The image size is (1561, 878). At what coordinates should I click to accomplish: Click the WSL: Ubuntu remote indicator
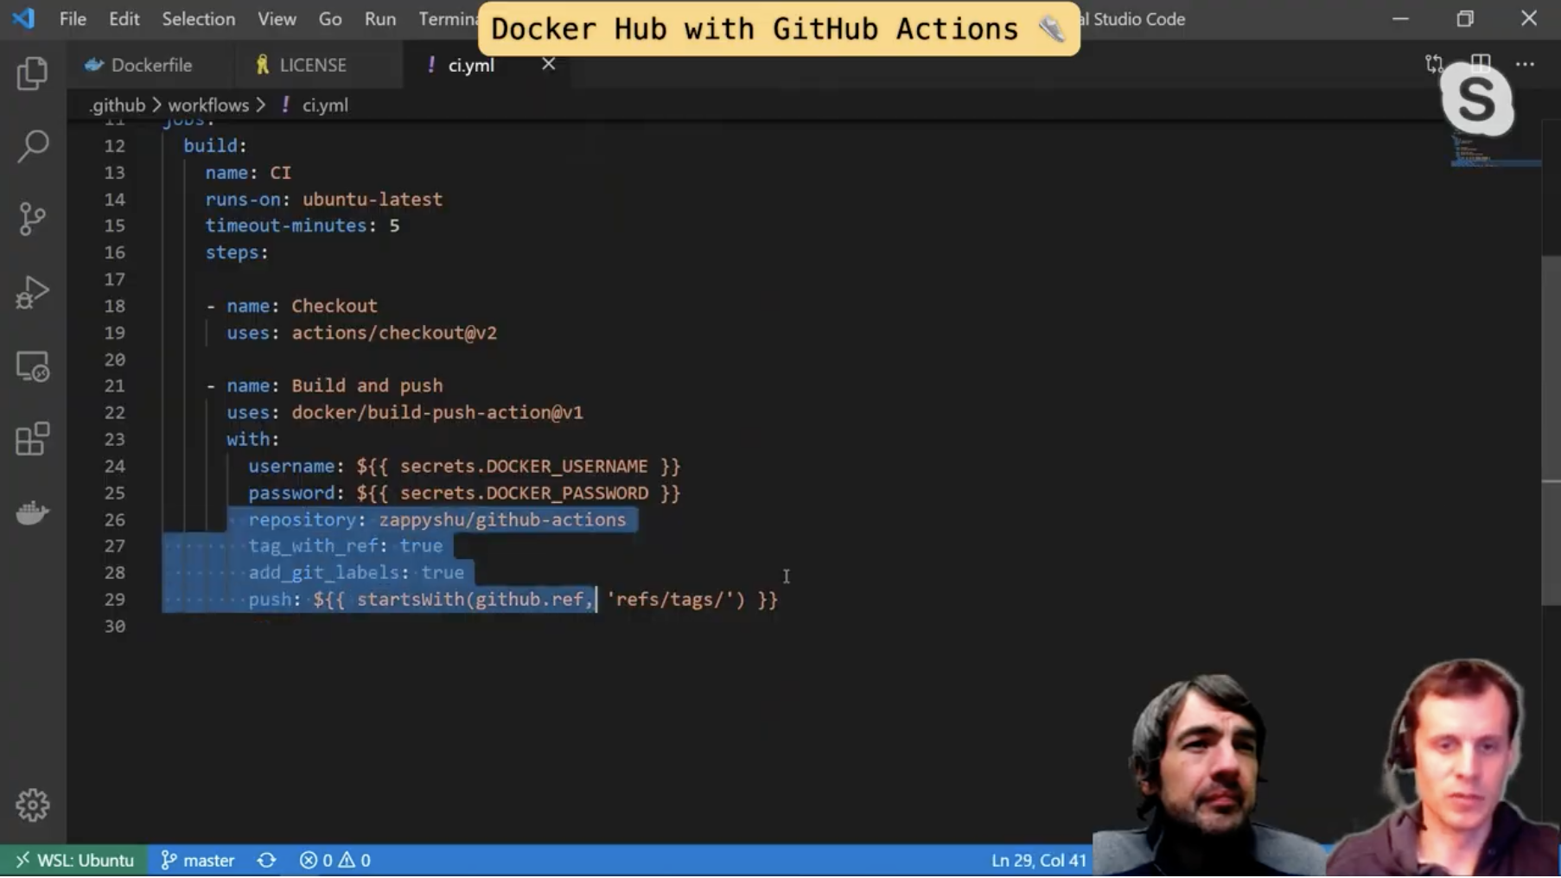[x=74, y=860]
